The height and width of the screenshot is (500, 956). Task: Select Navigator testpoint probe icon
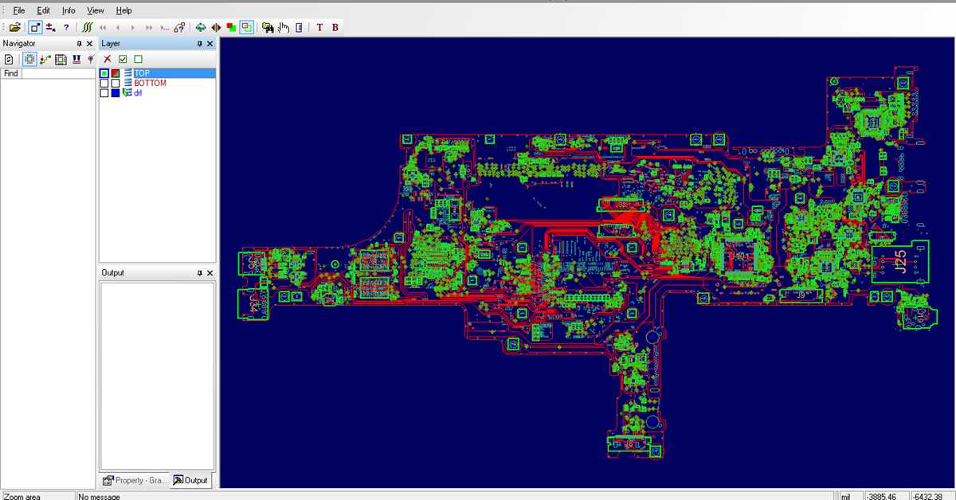coord(90,59)
